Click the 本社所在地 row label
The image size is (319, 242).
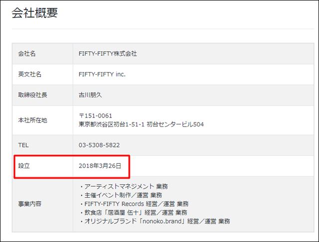coord(33,120)
